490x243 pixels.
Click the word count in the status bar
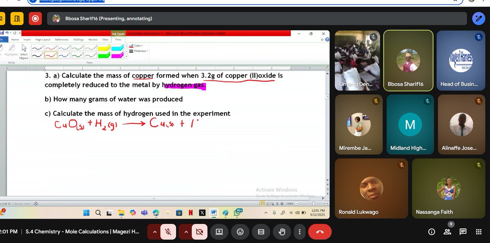coord(22,203)
